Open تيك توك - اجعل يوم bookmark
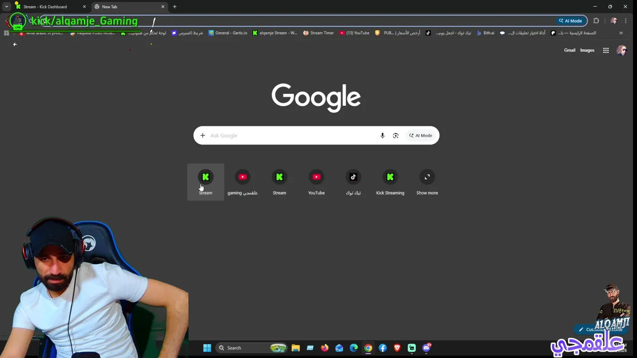 [448, 33]
